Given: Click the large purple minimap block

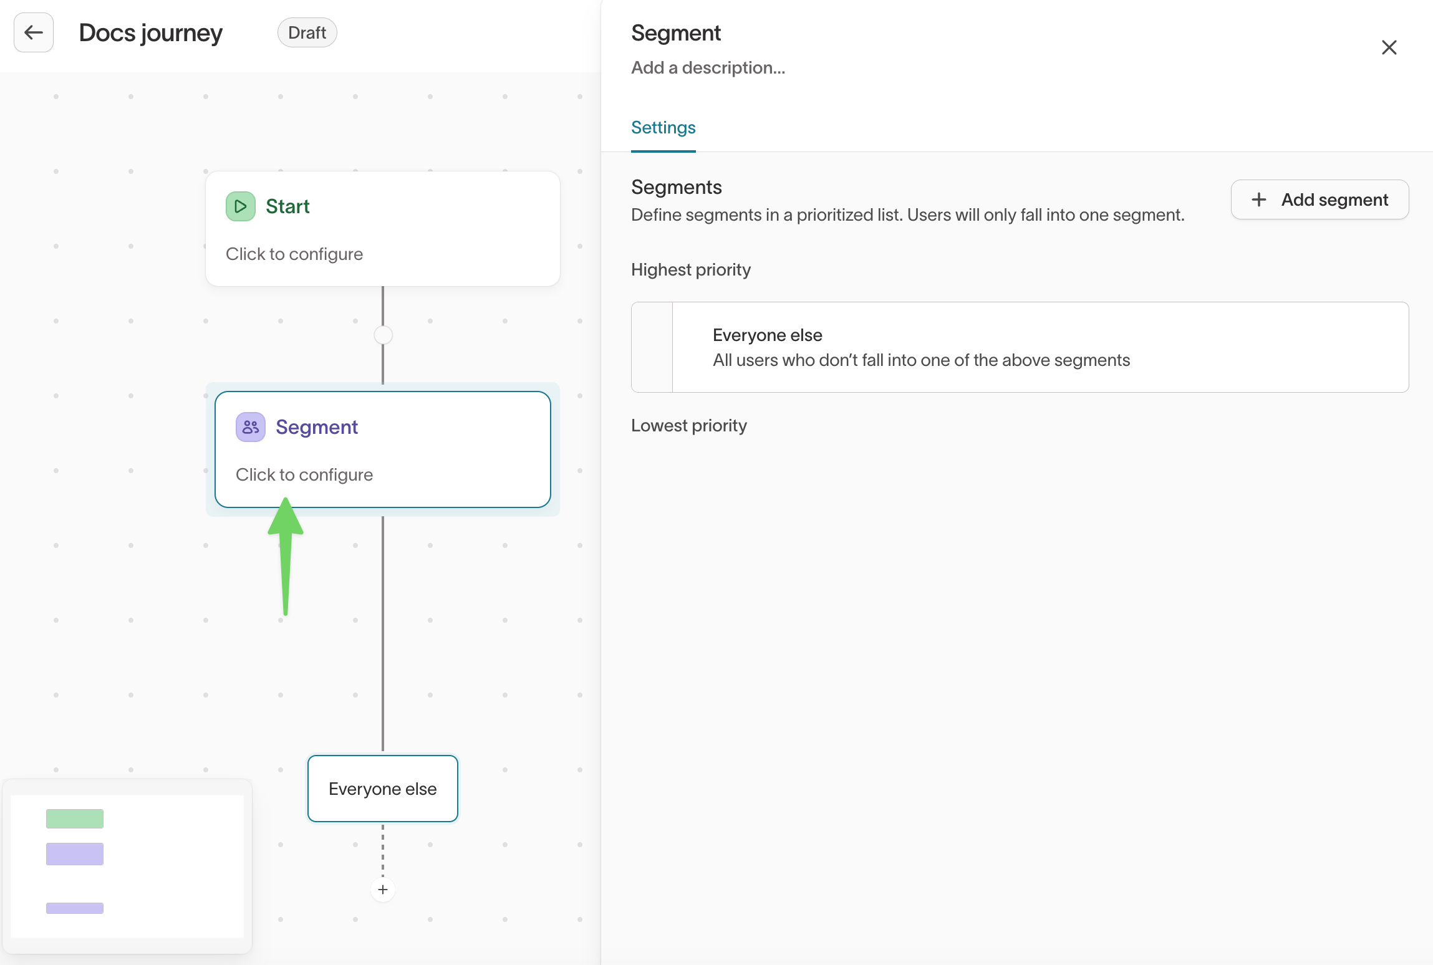Looking at the screenshot, I should [x=75, y=853].
